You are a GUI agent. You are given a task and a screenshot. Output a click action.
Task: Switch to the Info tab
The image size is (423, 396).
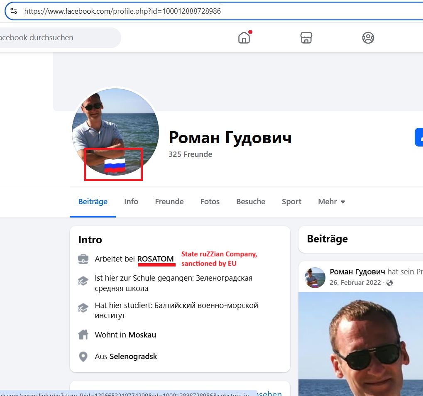point(131,202)
